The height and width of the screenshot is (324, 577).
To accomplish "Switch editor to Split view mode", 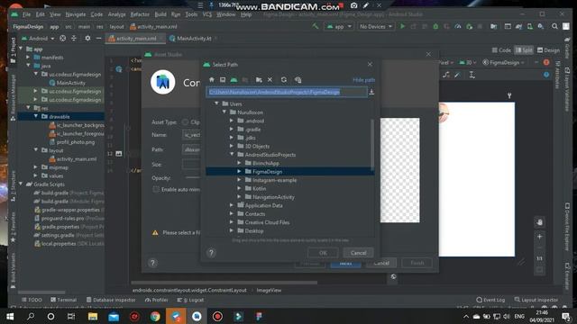I will (524, 50).
